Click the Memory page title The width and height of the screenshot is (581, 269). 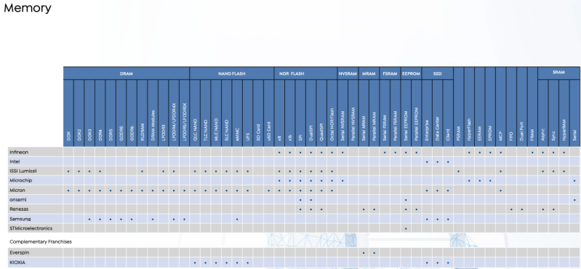click(x=28, y=8)
